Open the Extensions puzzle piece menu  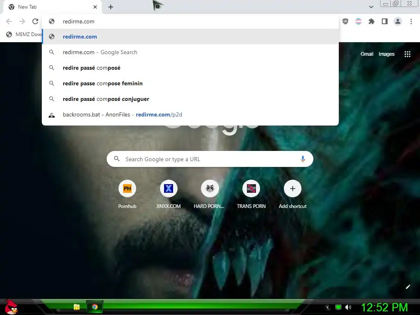pos(372,21)
